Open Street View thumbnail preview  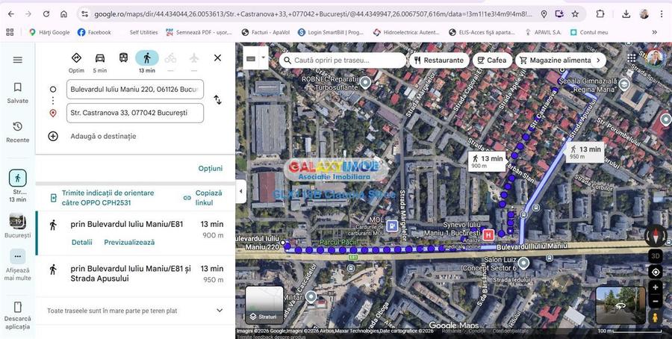click(x=620, y=305)
